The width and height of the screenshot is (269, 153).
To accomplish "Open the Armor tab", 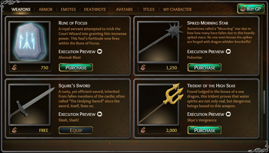I will tap(45, 9).
